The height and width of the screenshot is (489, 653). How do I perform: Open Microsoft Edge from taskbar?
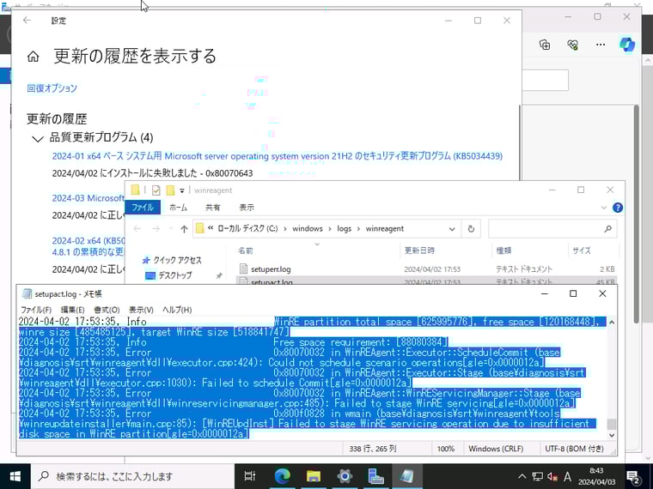(x=283, y=476)
